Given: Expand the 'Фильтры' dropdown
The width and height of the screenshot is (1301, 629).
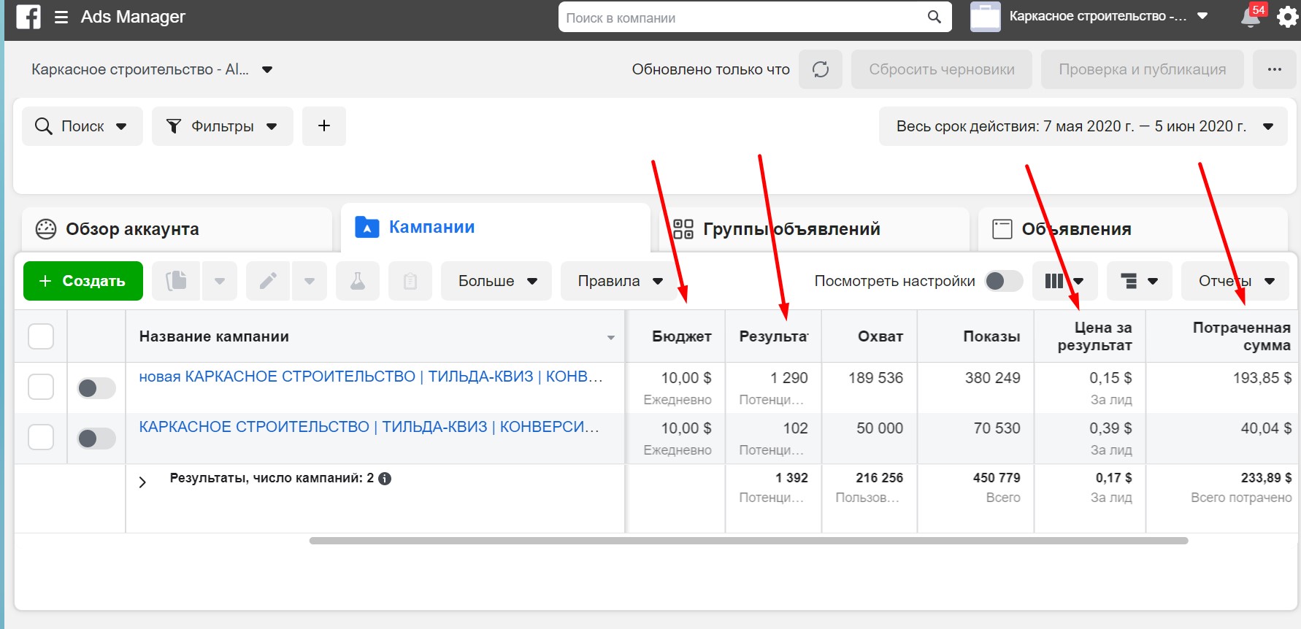Looking at the screenshot, I should (222, 126).
